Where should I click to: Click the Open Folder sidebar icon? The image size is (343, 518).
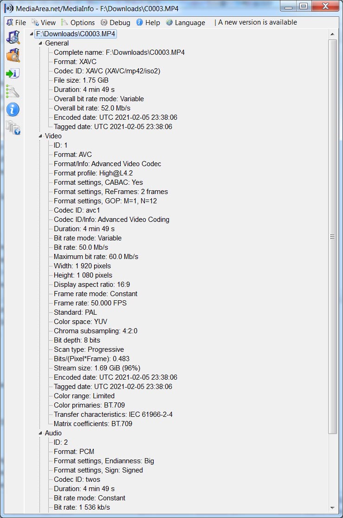coord(13,55)
